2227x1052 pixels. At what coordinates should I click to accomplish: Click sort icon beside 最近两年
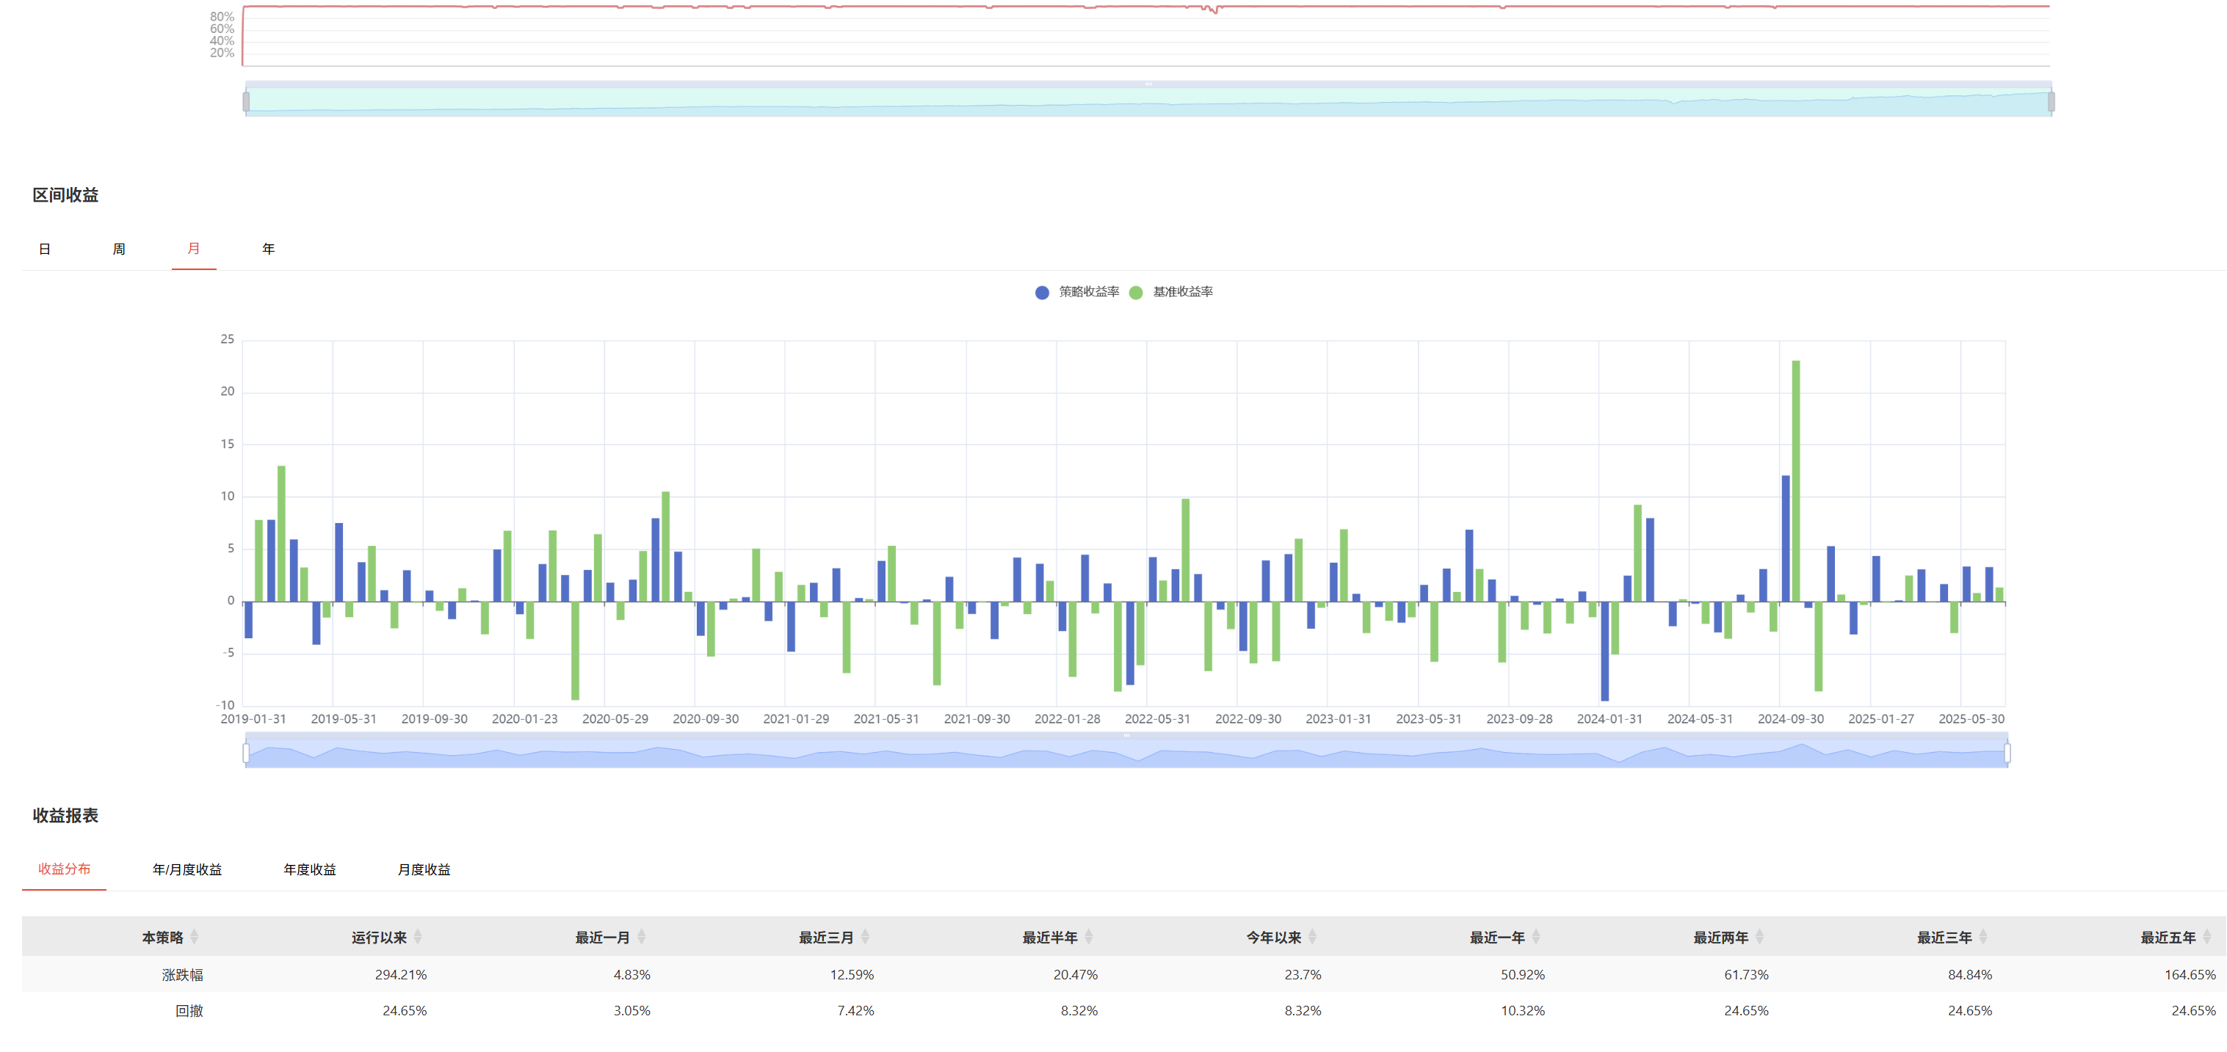pyautogui.click(x=1759, y=937)
